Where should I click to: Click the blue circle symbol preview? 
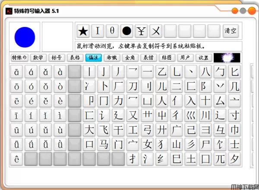coord(25,37)
